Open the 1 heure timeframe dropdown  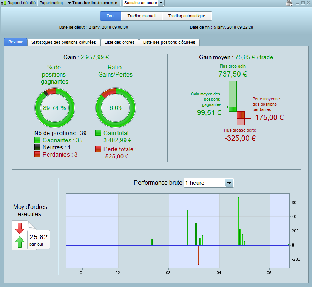(x=209, y=183)
